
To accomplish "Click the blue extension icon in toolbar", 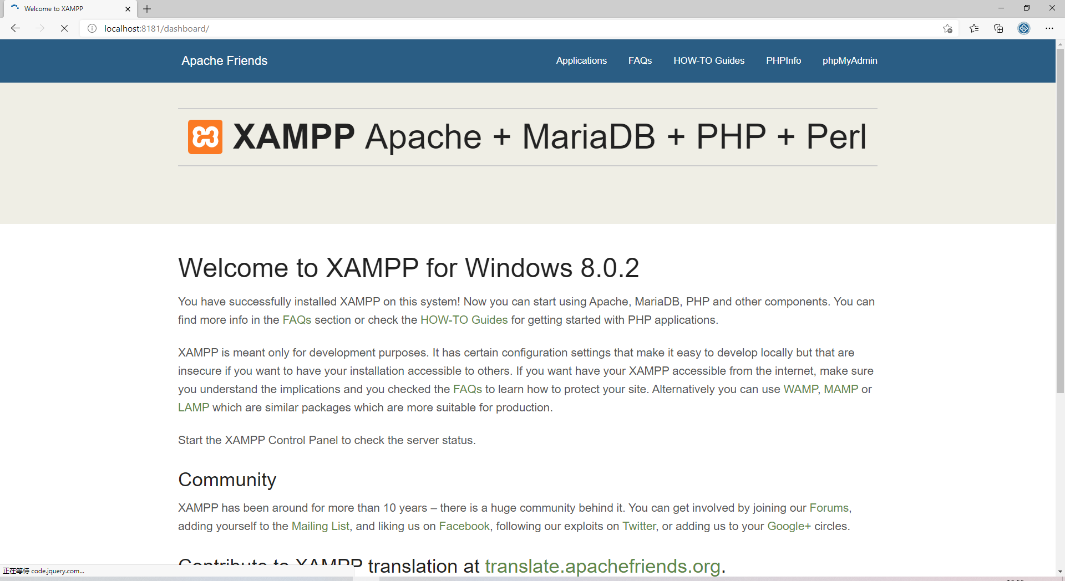I will [1023, 28].
